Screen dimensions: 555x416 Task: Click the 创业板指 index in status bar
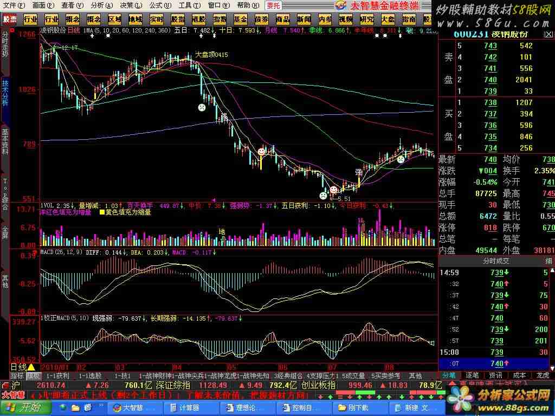point(318,385)
